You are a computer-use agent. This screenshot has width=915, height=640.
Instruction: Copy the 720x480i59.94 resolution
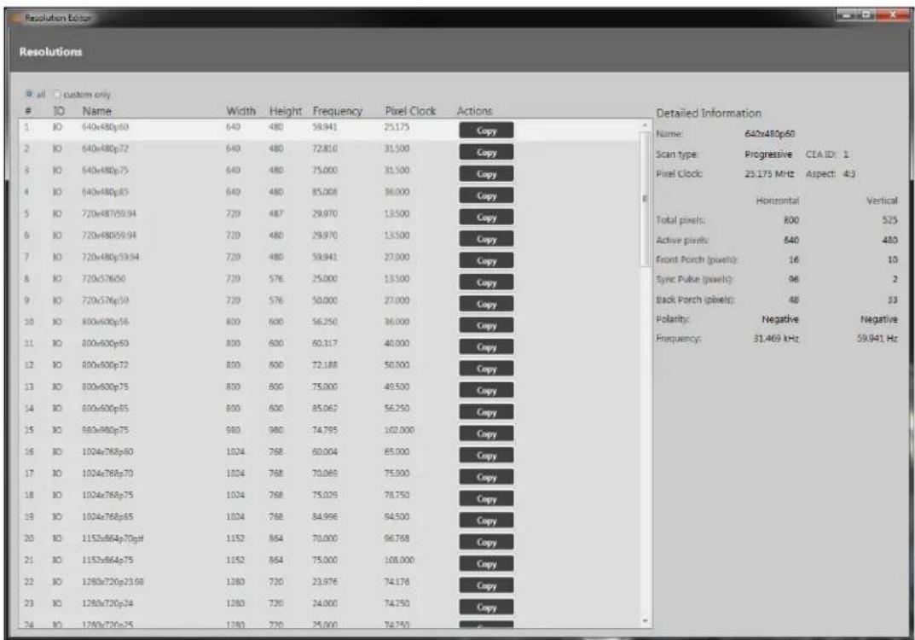(486, 238)
